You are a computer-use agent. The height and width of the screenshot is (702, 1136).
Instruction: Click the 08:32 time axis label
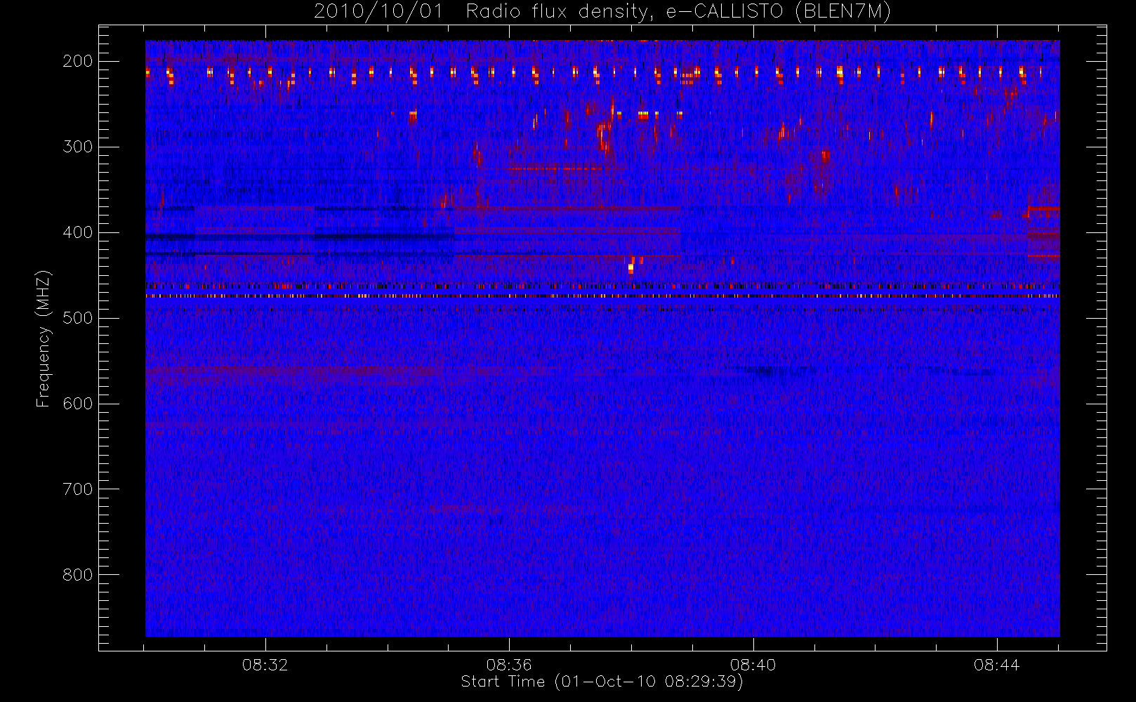265,665
